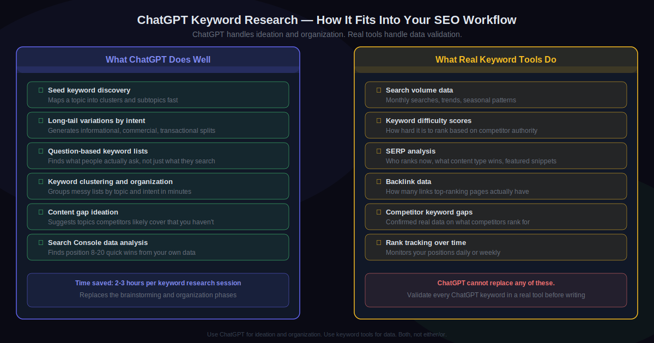Check the box beside Keyword clustering and organization
The width and height of the screenshot is (654, 343).
click(x=41, y=182)
